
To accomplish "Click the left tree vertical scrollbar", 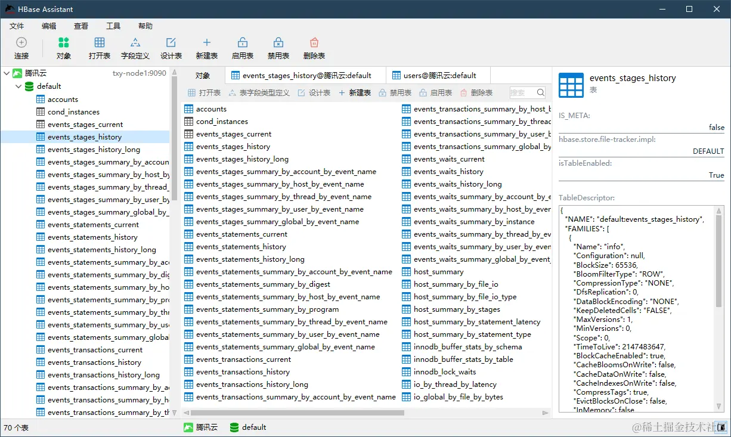I will pyautogui.click(x=174, y=137).
